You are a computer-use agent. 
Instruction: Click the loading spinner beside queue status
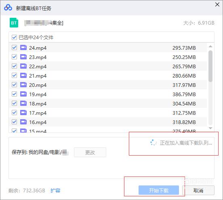pyautogui.click(x=154, y=142)
